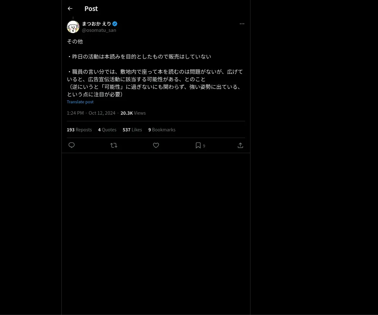Bookmark the post with the bookmark icon

pyautogui.click(x=198, y=145)
